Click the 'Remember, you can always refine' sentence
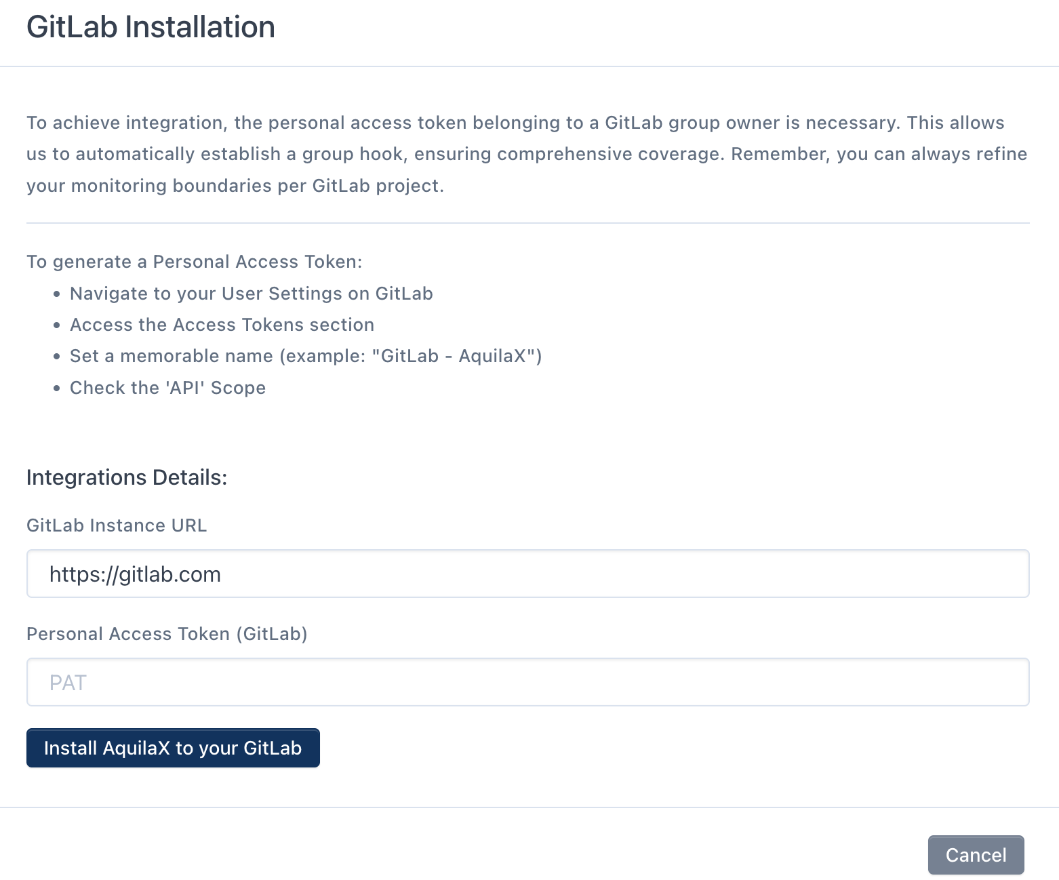 pyautogui.click(x=879, y=154)
